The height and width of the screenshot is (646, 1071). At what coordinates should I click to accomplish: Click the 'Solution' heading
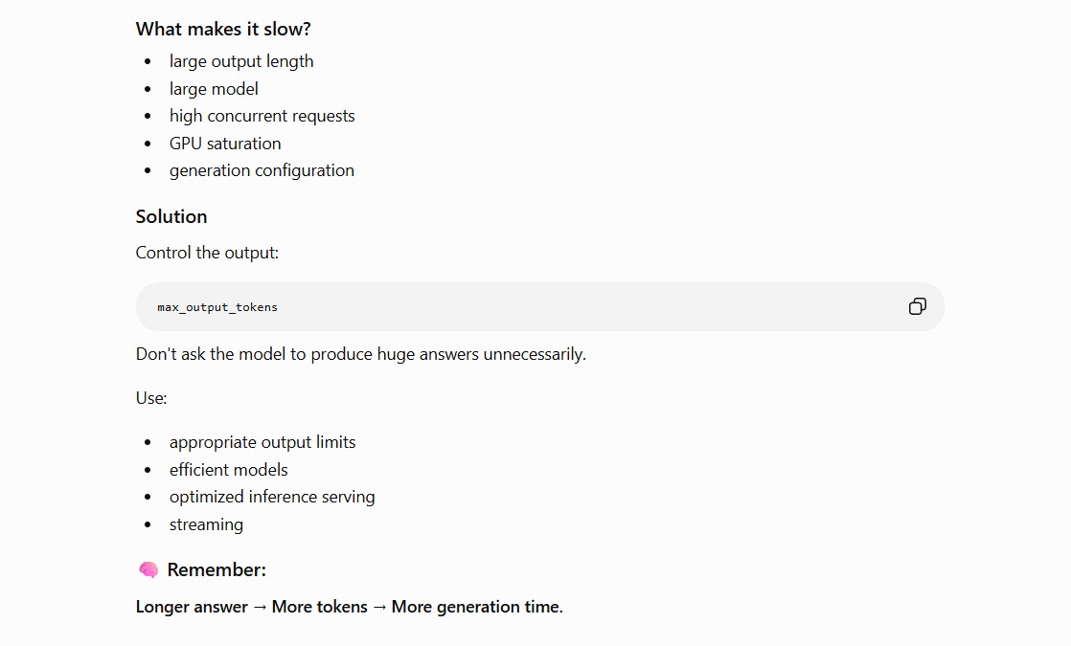point(171,216)
